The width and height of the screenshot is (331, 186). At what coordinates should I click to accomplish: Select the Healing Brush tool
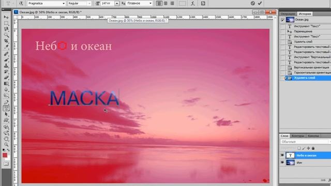coord(6,54)
